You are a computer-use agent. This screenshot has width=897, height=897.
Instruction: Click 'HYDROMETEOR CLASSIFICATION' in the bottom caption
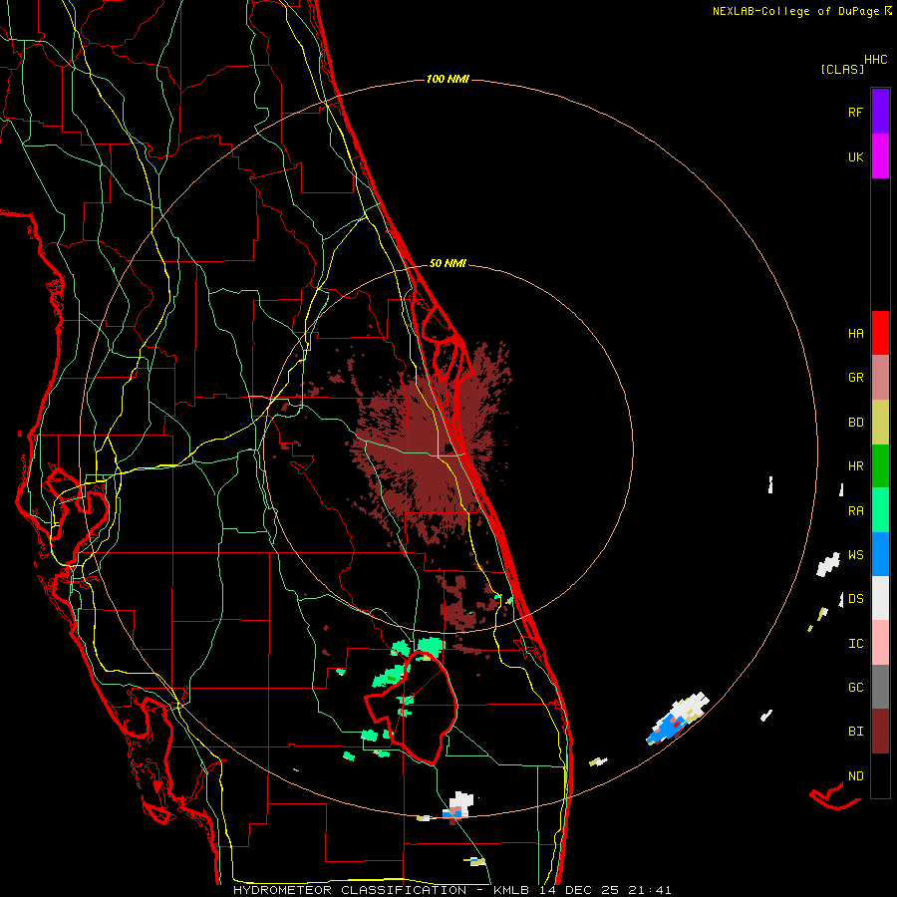coord(350,890)
